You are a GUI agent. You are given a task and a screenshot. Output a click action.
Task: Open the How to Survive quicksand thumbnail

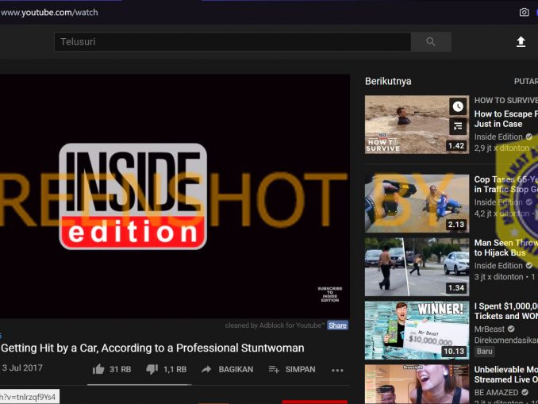[417, 125]
